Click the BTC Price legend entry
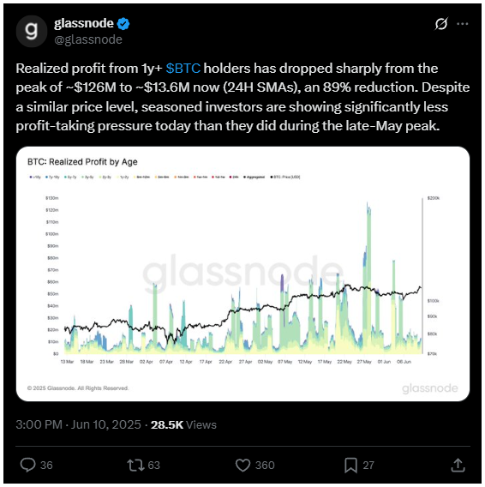 (285, 177)
